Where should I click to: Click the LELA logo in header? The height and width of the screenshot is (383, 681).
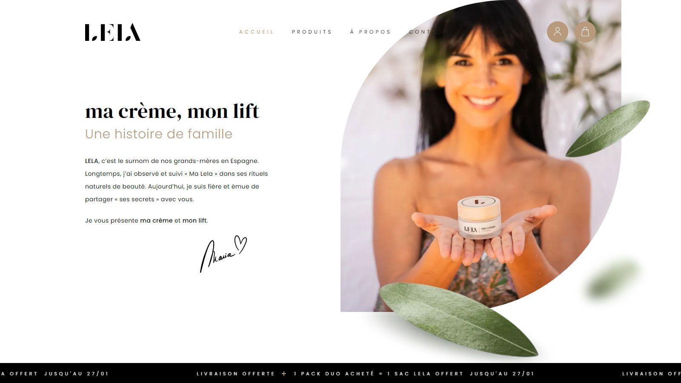click(x=113, y=32)
